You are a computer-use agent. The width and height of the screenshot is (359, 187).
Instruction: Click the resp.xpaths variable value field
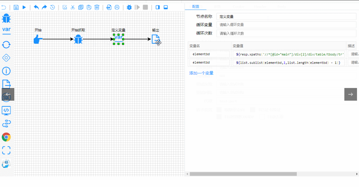point(289,54)
